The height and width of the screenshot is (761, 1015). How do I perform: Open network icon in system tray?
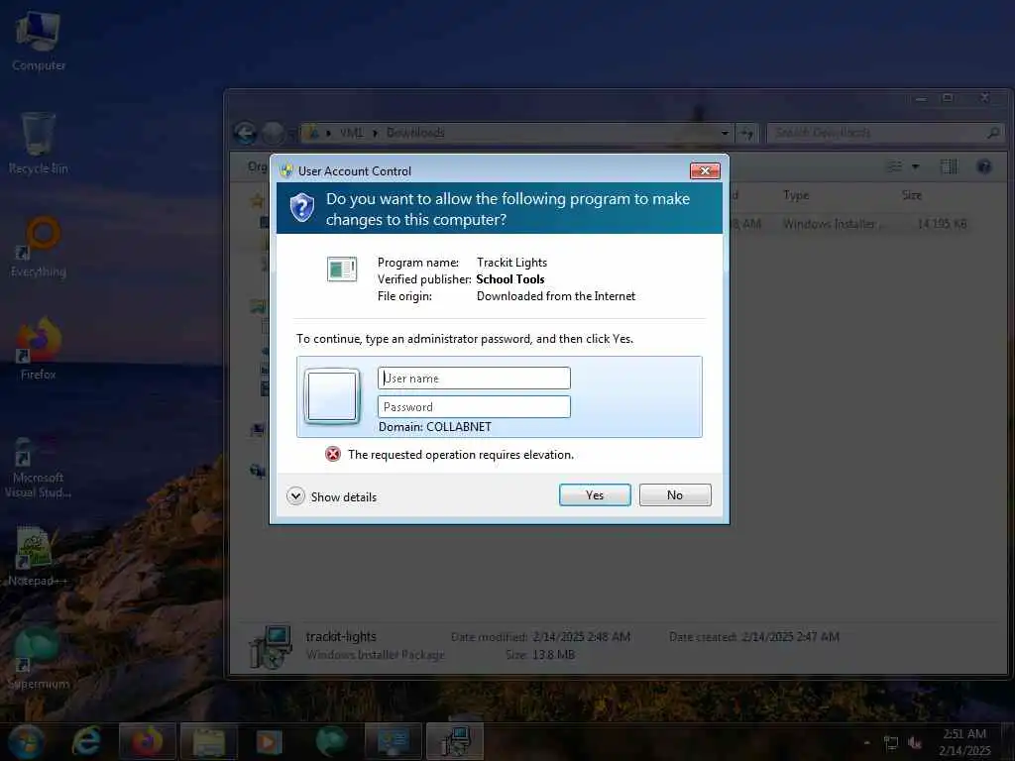pos(891,743)
